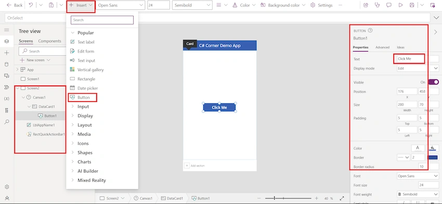Open the virtual agent icon at bottom left
This screenshot has width=442, height=204.
coord(7,198)
